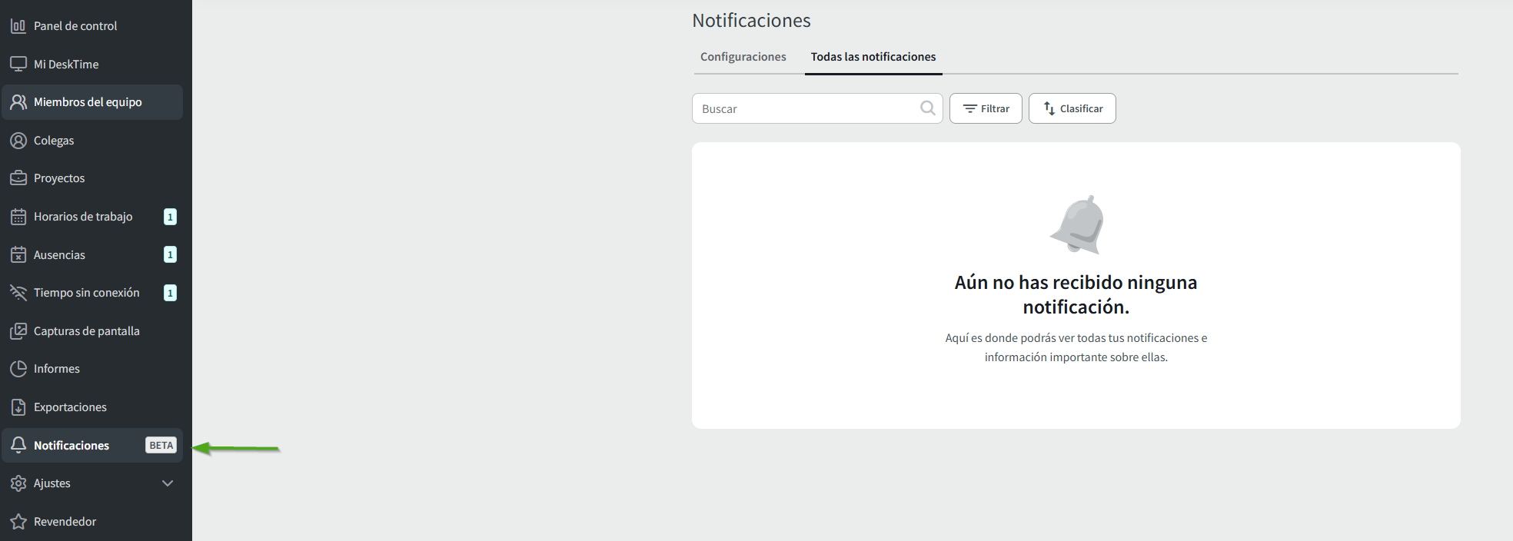Image resolution: width=1513 pixels, height=541 pixels.
Task: Click the Exportaciones file icon
Action: click(x=18, y=407)
